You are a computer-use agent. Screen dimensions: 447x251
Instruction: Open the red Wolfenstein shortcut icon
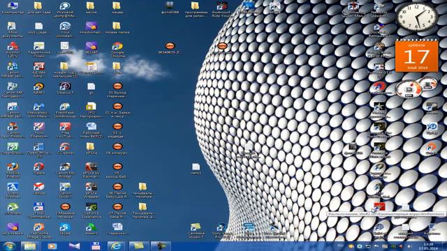[x=379, y=207]
